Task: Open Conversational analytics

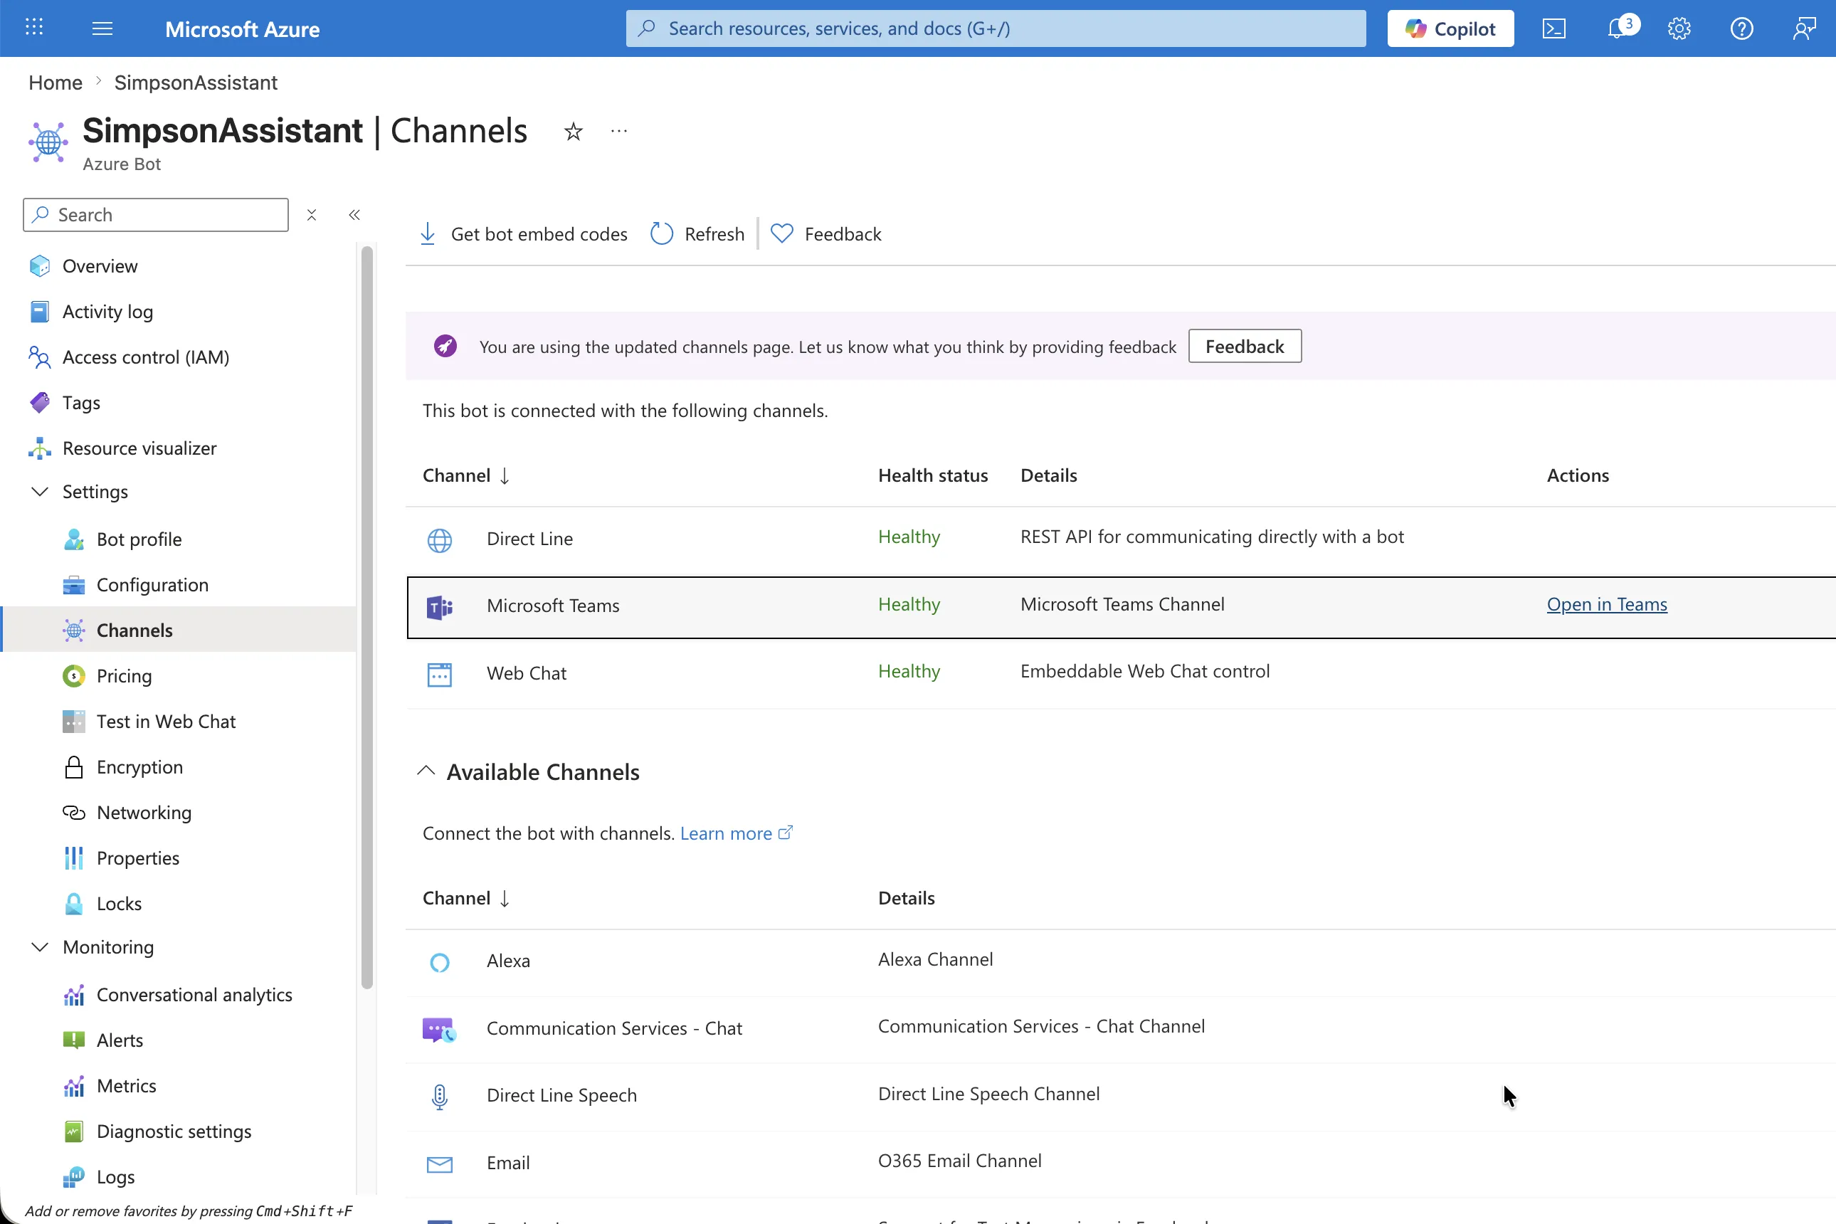Action: pos(194,995)
